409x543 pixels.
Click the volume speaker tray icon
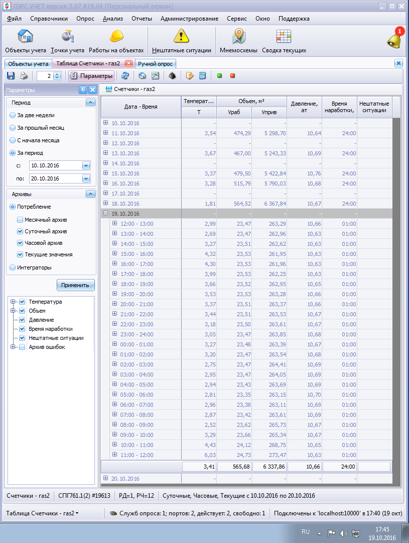pos(343,533)
